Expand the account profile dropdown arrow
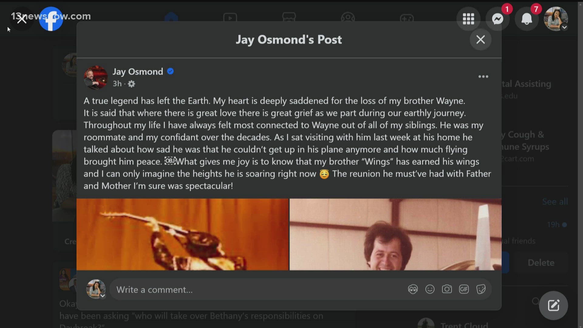Viewport: 583px width, 328px height. click(x=564, y=27)
